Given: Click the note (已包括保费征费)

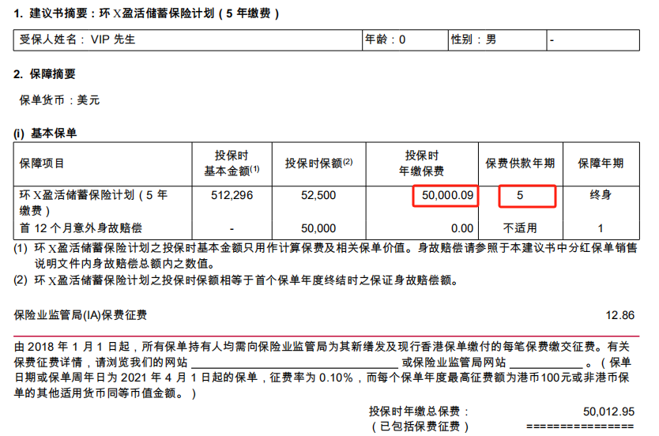Looking at the screenshot, I should click(420, 427).
